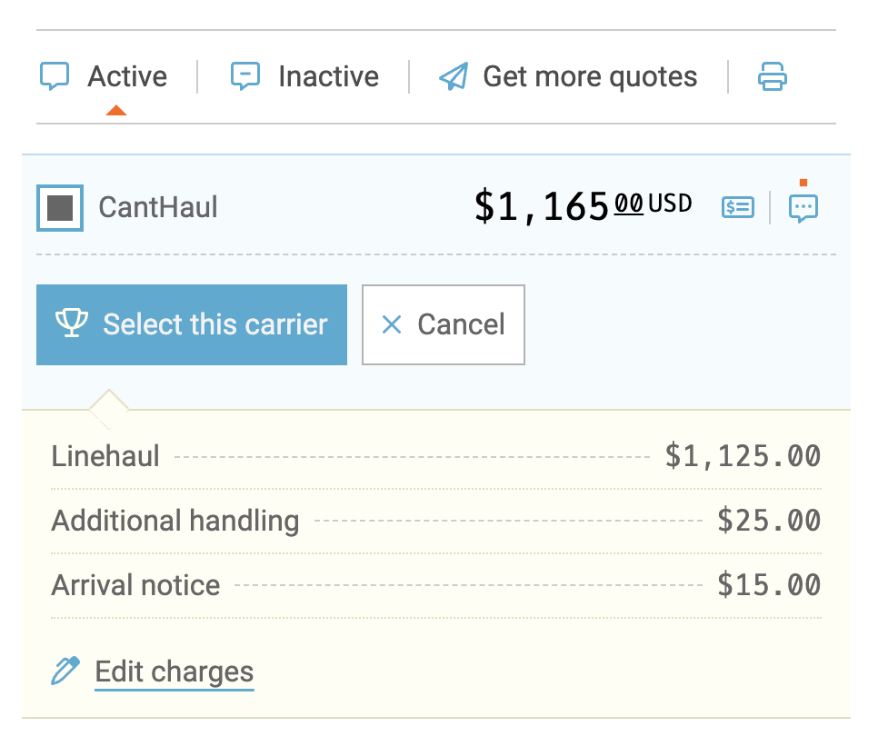The image size is (878, 736).
Task: Switch to the Active quotes tab
Action: click(x=126, y=76)
